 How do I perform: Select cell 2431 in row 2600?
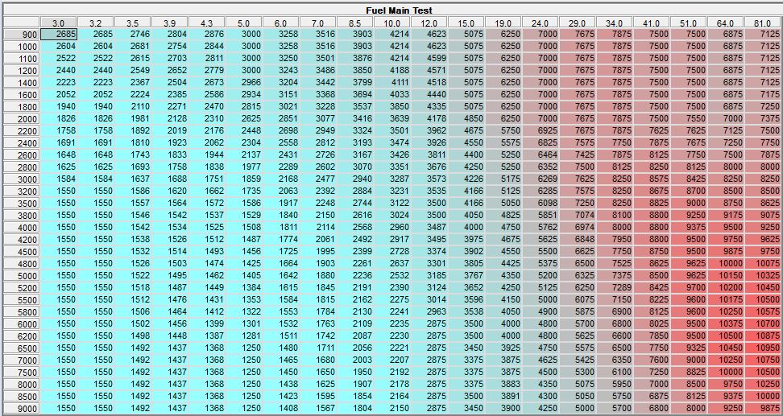click(x=280, y=154)
